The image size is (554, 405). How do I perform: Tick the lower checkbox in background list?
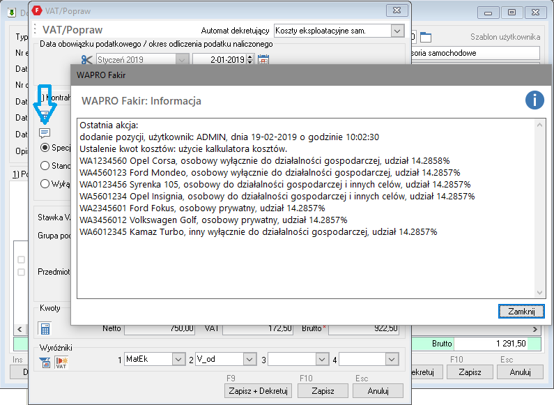point(21,272)
